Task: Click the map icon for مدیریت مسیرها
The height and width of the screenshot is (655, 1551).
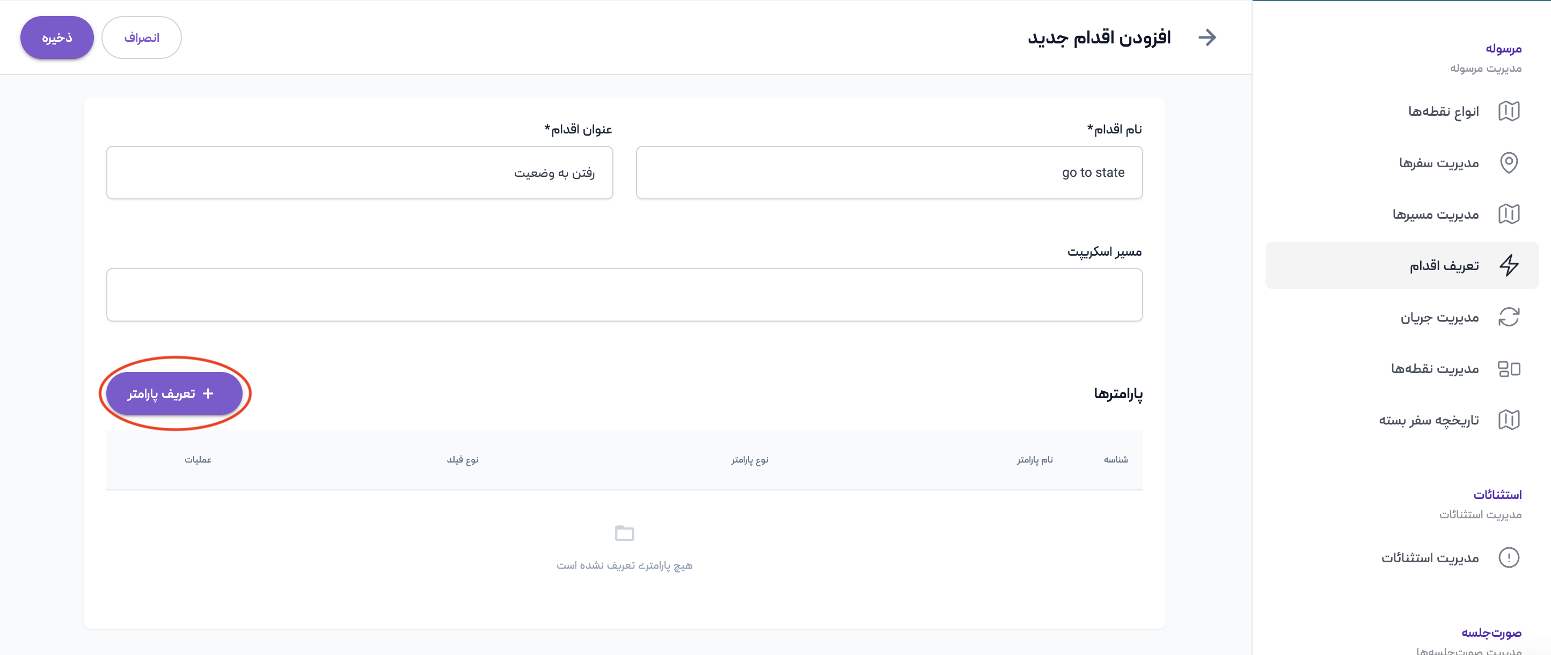Action: 1508,214
